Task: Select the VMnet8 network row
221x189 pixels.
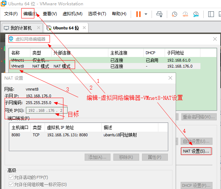Action: tap(105, 66)
